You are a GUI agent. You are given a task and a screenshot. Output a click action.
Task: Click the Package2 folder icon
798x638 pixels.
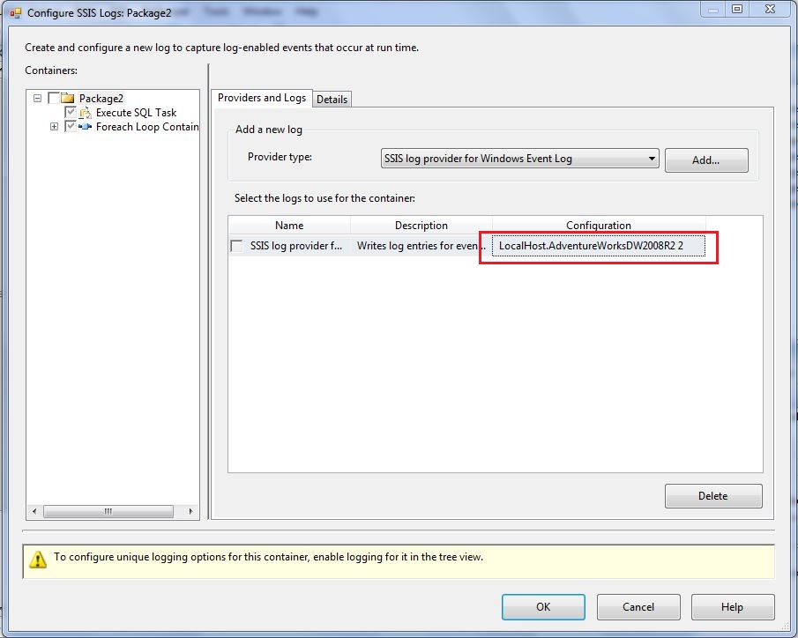tap(68, 99)
